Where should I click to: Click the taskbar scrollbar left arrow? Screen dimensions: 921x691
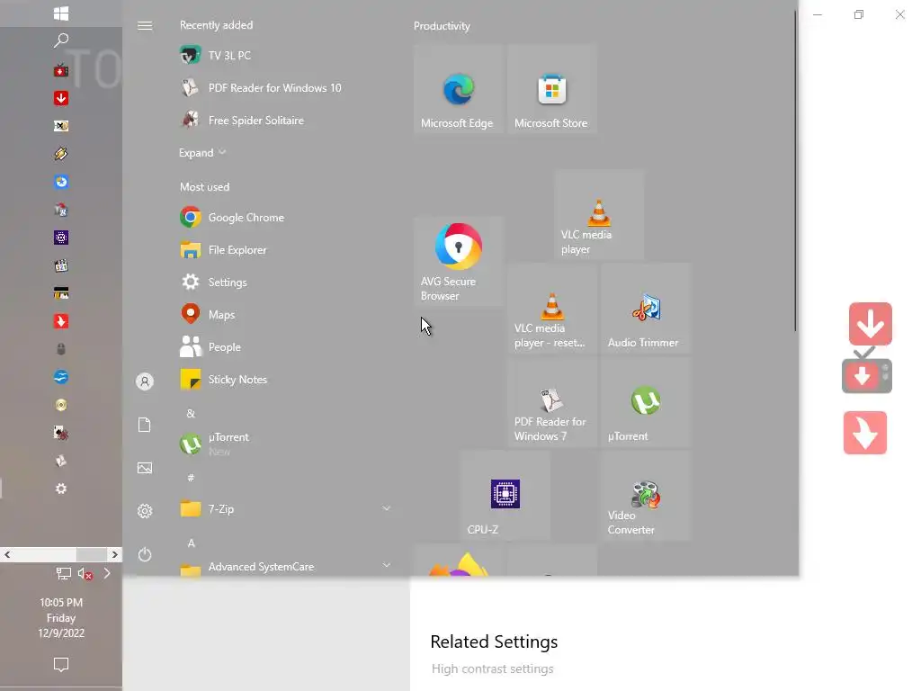tap(7, 554)
